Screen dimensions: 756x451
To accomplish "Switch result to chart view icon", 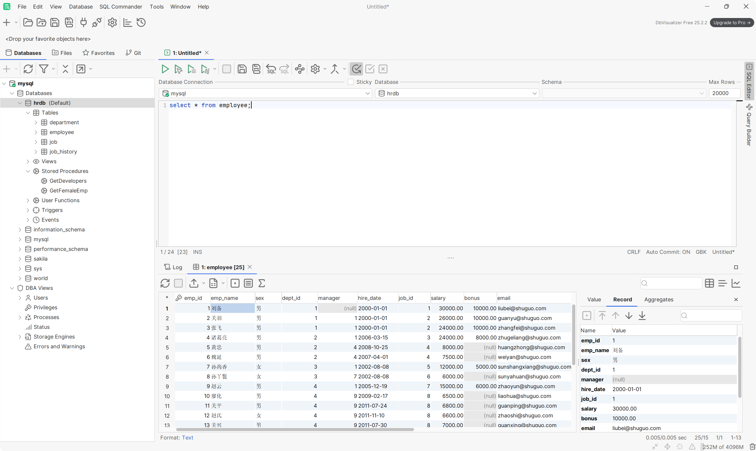I will [x=736, y=283].
